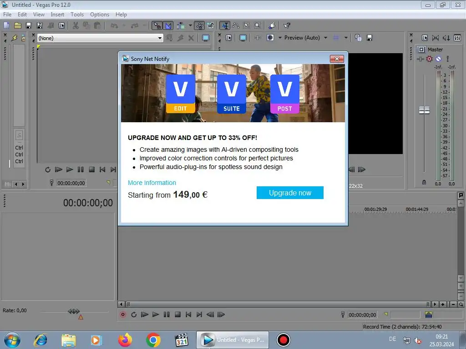Viewport: 466px width, 349px height.
Task: Open the Split Screen View dropdown arrow
Action: [x=280, y=38]
